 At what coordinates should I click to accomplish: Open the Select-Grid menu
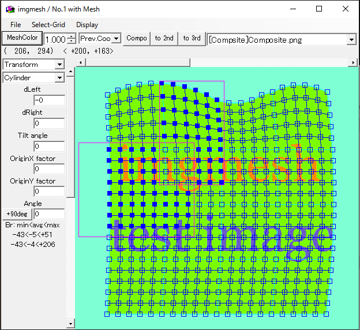coord(48,25)
